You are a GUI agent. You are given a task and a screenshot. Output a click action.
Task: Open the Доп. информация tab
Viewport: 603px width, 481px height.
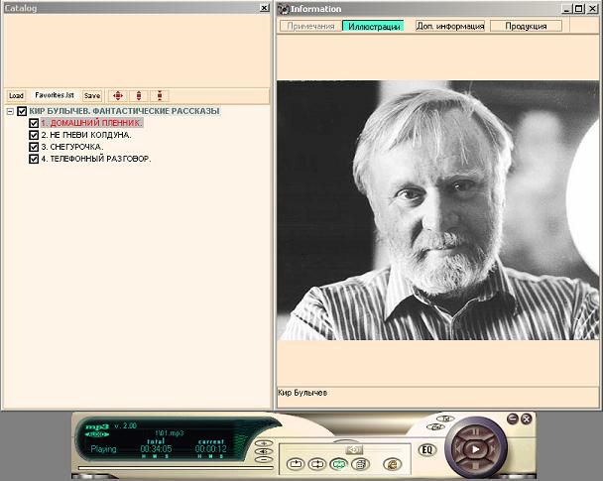[449, 26]
